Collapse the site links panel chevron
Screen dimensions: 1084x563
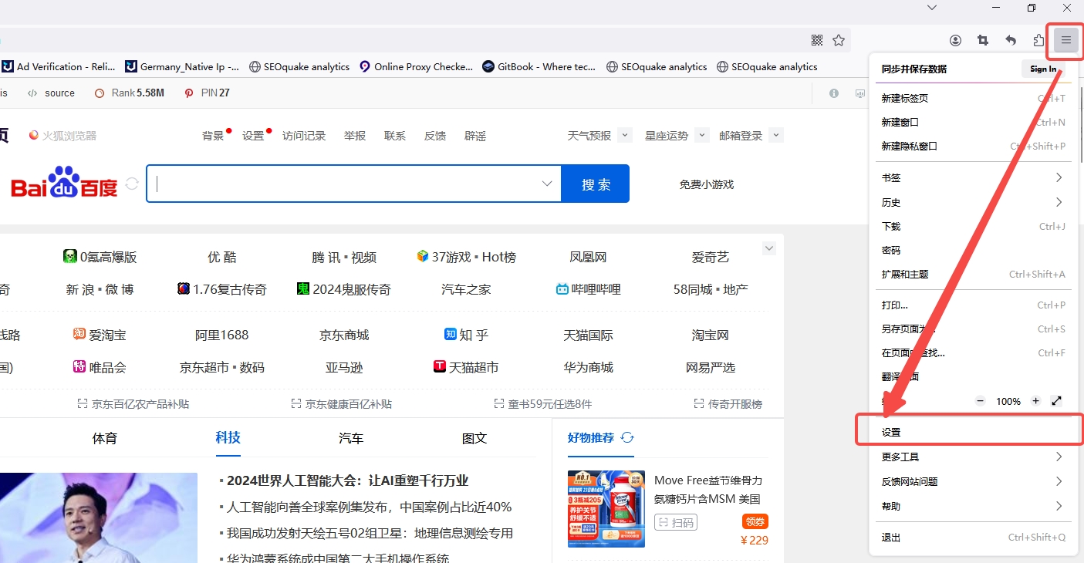768,248
